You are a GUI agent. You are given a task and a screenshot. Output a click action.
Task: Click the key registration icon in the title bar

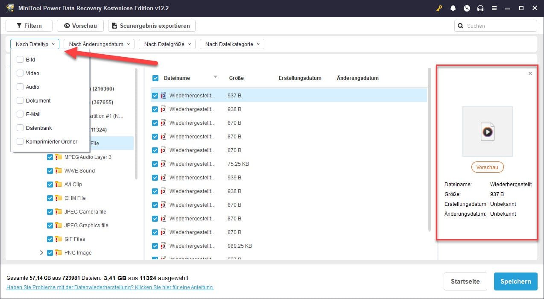click(x=439, y=8)
